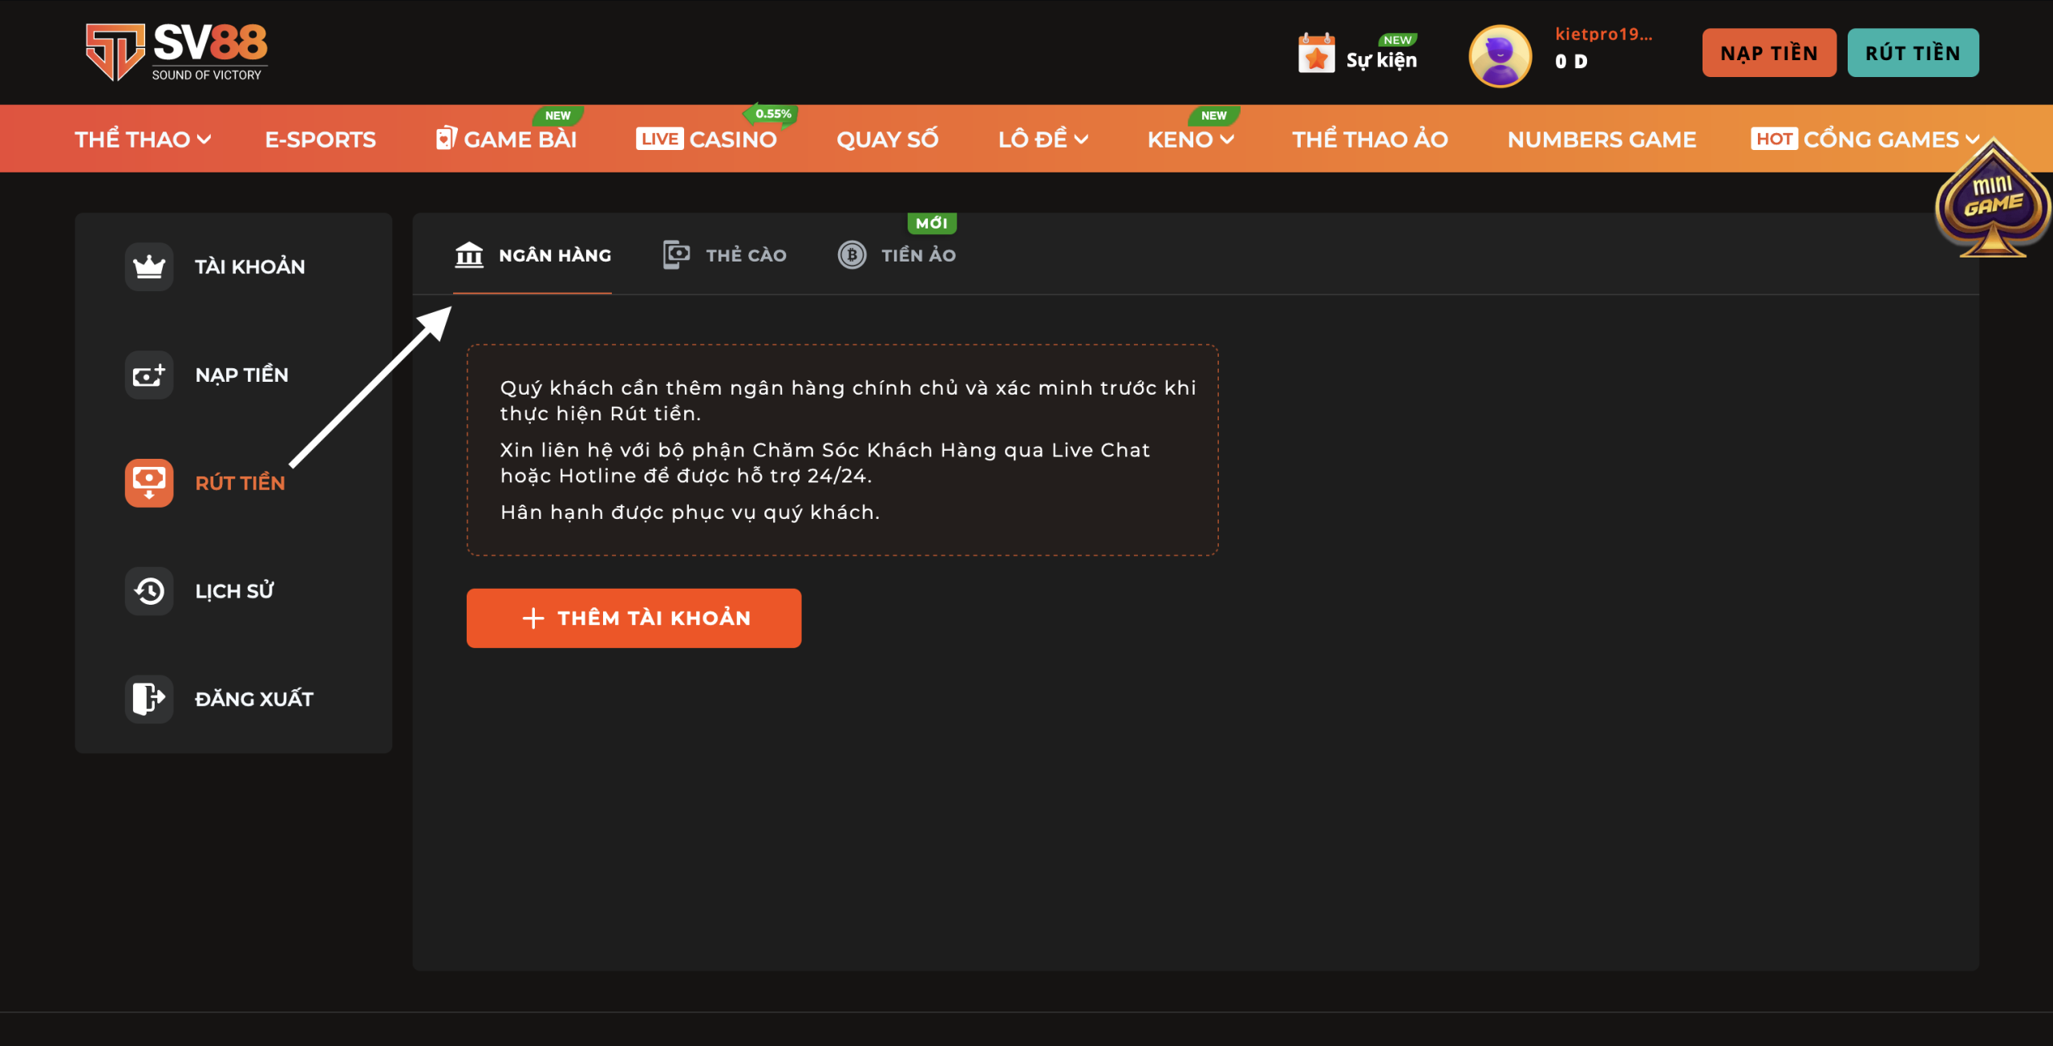Image resolution: width=2053 pixels, height=1046 pixels.
Task: Click the Sự kiện calendar star icon
Action: pos(1316,55)
